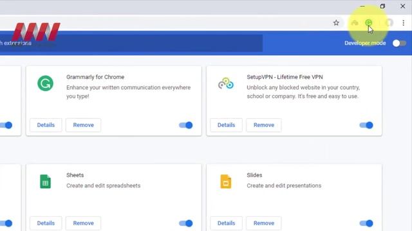Open Details for Grammarly for Chrome
Screen dimensions: 412x231
(x=46, y=125)
